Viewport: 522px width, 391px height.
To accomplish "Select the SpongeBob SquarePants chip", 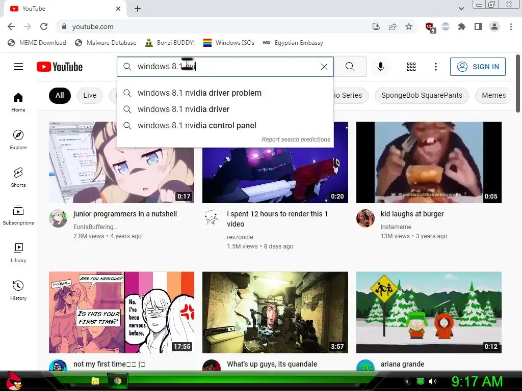I will point(422,95).
